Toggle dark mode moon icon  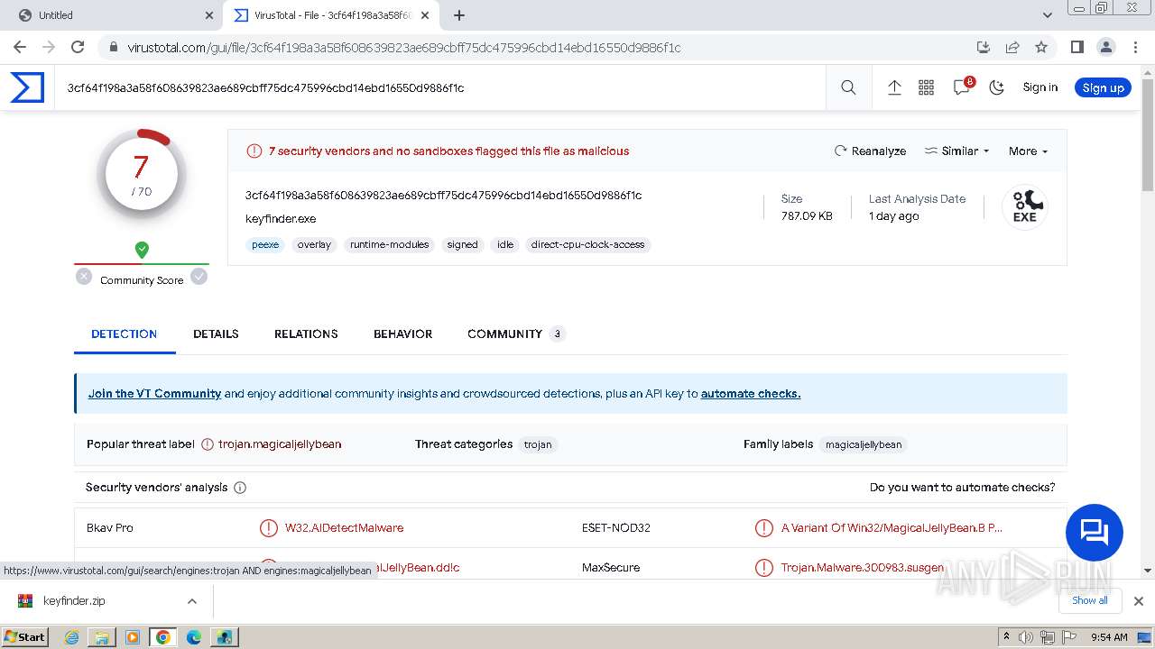click(x=996, y=87)
